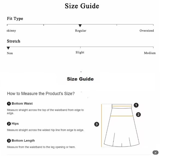Screen dimensions: 169x156
Task: Click the Fit Type slider marker
Action: point(80,26)
